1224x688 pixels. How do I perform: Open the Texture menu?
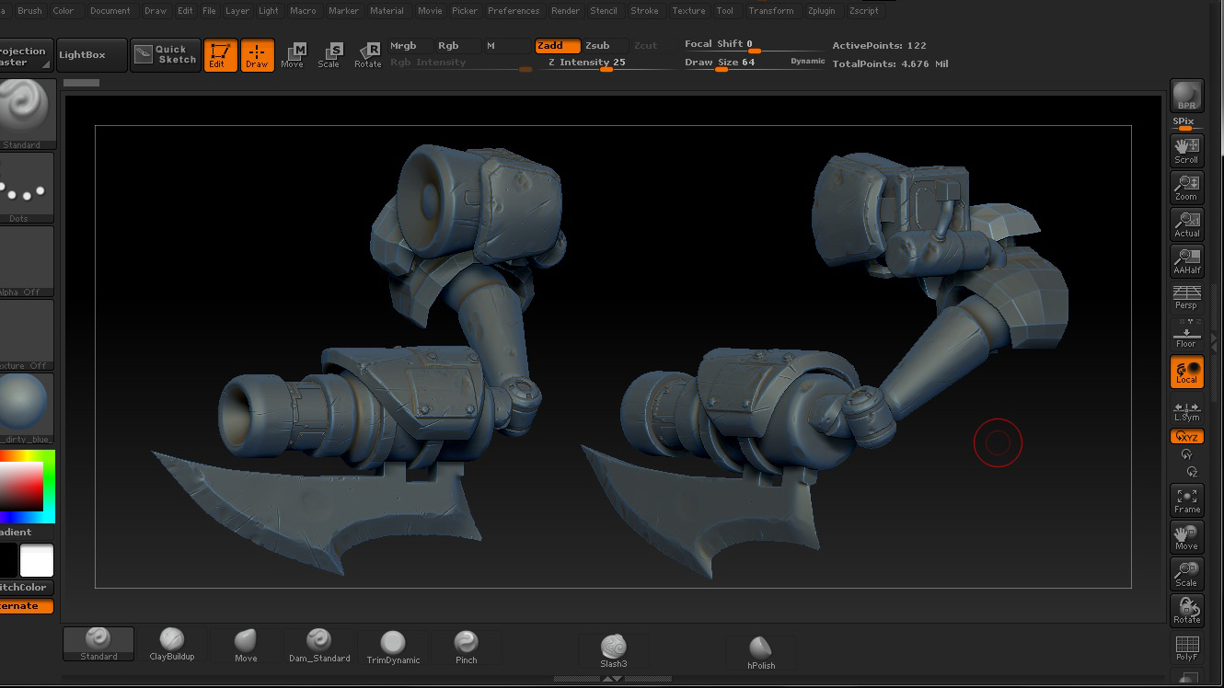[688, 11]
